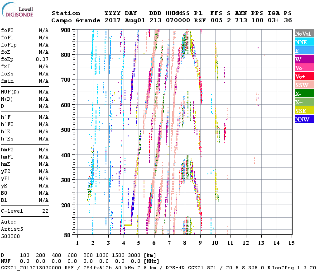This screenshot has height=271, width=317.
Task: Click the PPS value 100
Action: (x=257, y=20)
